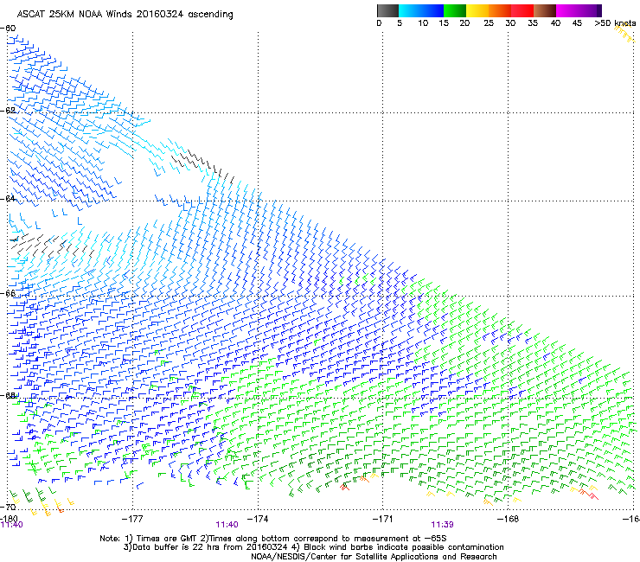Click the legend value label '25'
The height and width of the screenshot is (562, 640).
tap(489, 23)
